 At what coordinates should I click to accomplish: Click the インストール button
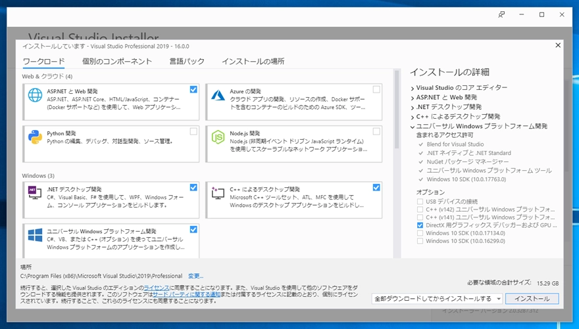pyautogui.click(x=532, y=298)
